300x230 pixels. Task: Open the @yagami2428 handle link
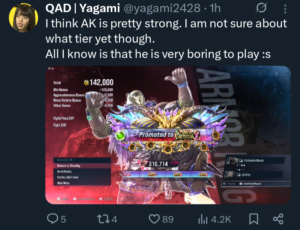(162, 8)
